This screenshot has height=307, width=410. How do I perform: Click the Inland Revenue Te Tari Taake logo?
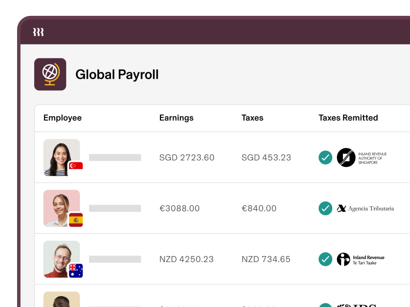(360, 259)
